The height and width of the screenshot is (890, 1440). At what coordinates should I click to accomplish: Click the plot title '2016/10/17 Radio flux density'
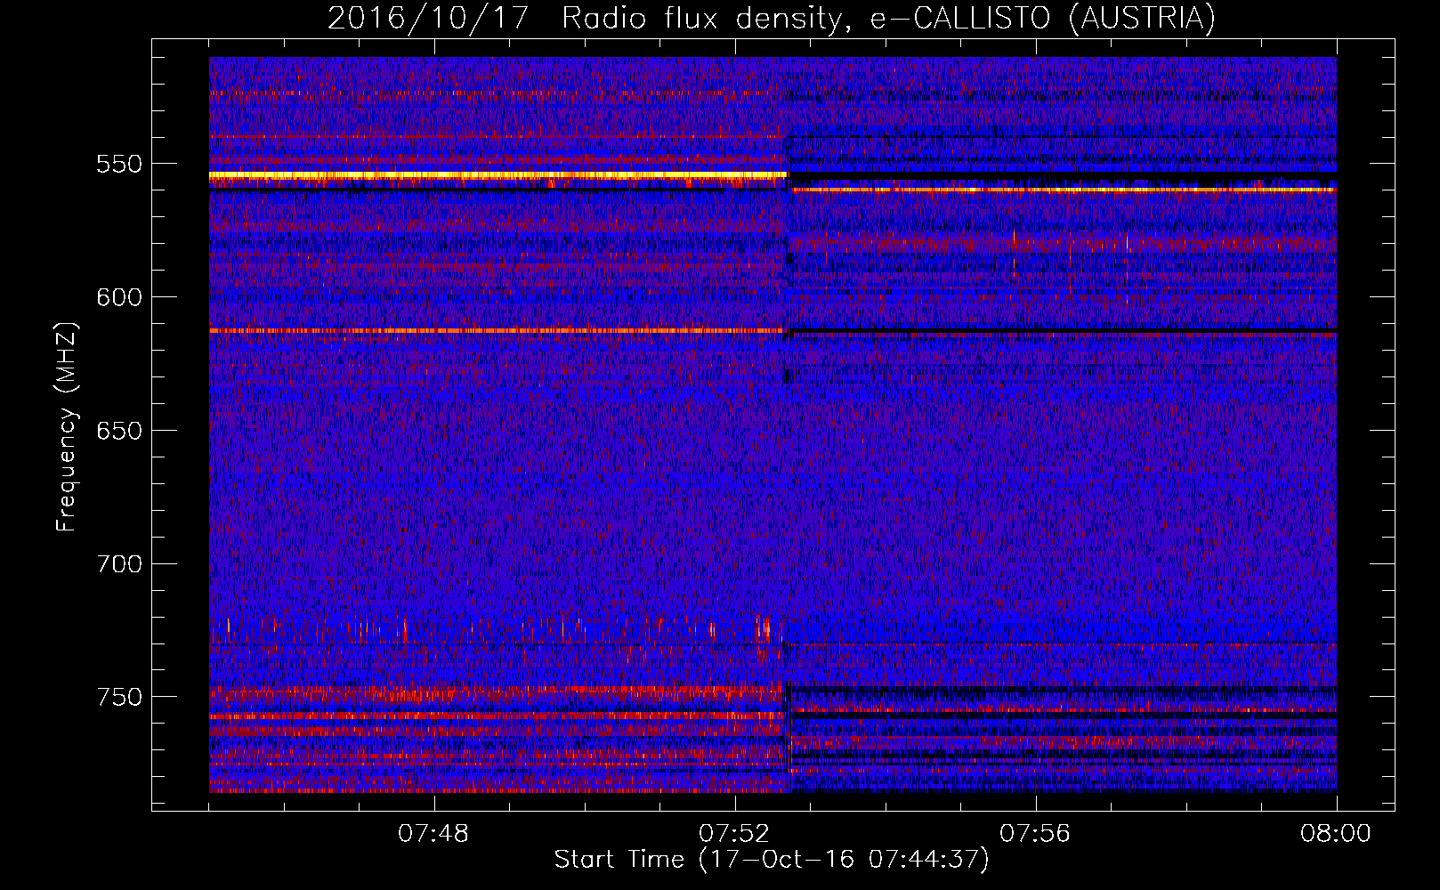772,19
